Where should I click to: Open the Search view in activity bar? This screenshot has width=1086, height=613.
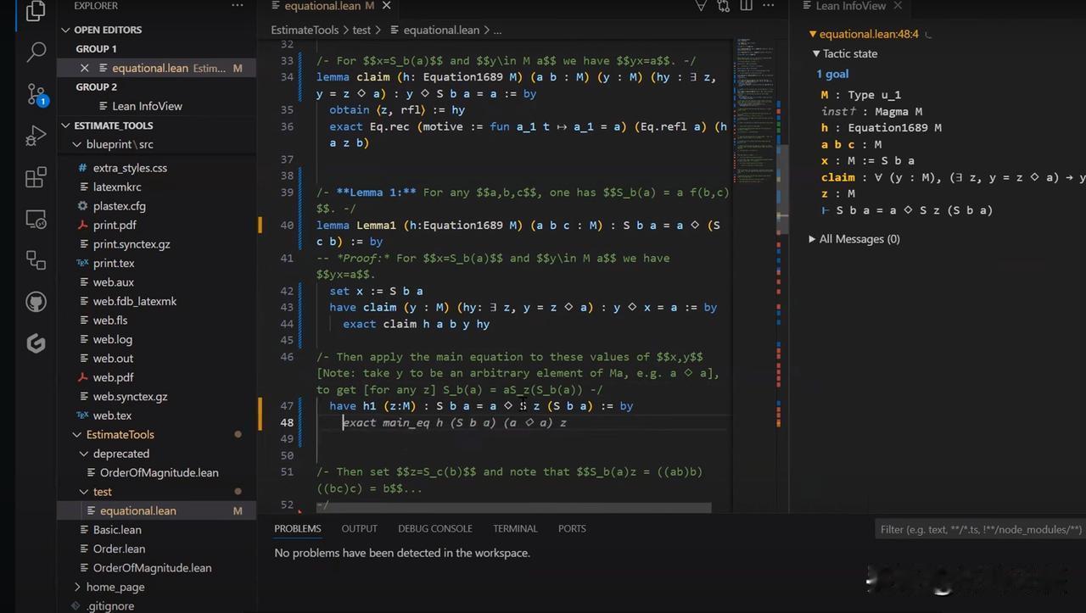coord(36,53)
